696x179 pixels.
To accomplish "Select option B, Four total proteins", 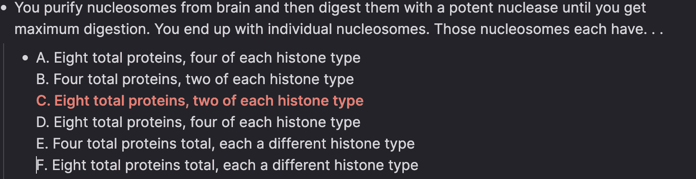I will point(195,80).
